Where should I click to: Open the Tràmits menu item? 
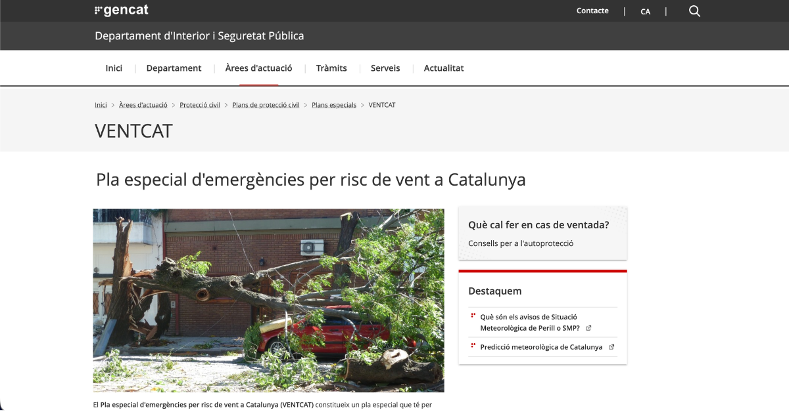[331, 68]
